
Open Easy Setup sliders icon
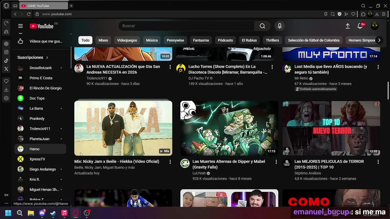[x=384, y=14]
